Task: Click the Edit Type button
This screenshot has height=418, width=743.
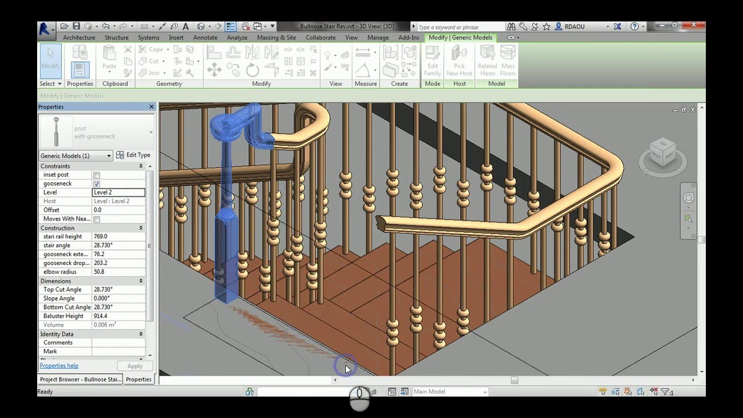Action: click(x=134, y=155)
